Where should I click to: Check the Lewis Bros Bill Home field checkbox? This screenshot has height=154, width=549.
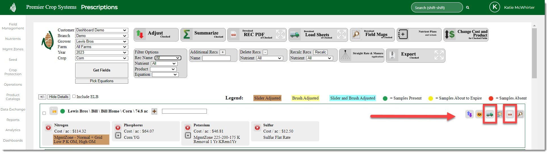[x=44, y=113]
